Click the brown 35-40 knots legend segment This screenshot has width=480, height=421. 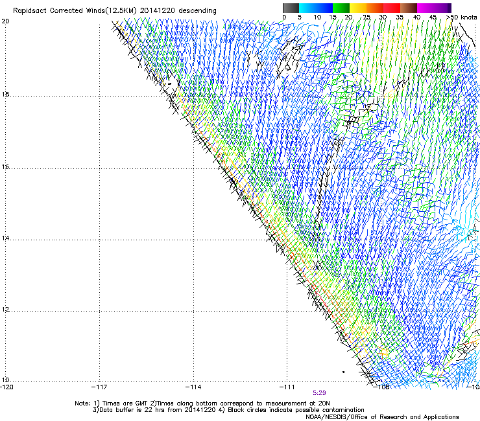[409, 8]
